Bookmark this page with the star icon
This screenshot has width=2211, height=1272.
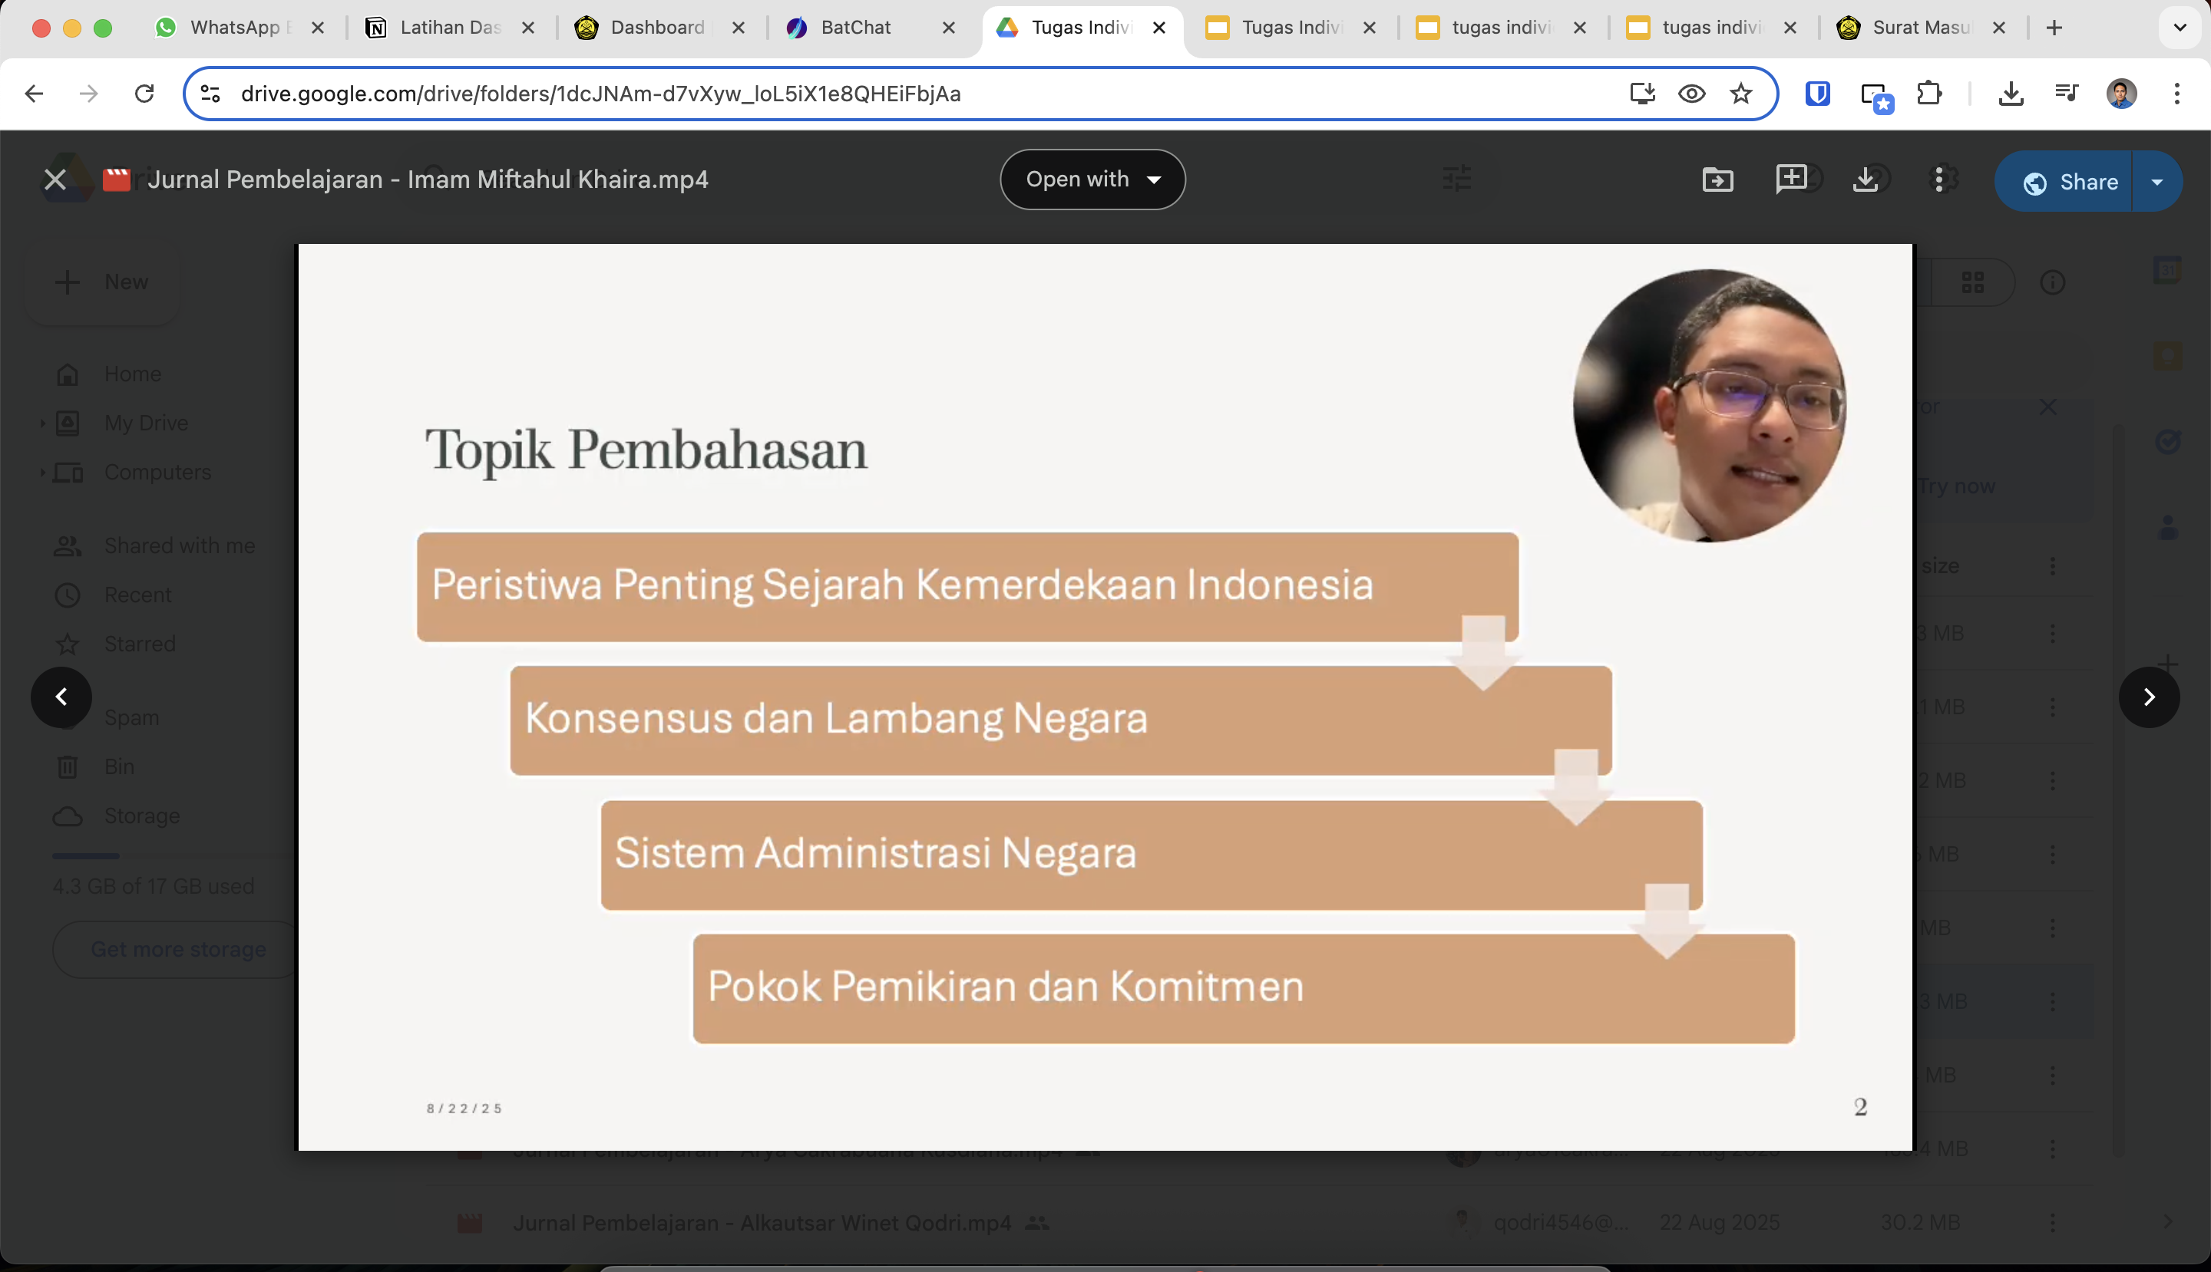coord(1740,94)
